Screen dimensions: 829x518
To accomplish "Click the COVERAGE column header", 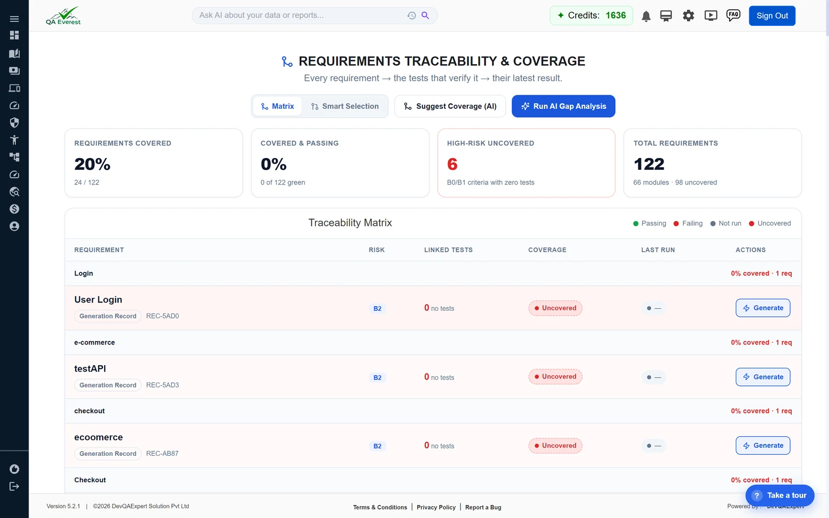I will tap(547, 250).
